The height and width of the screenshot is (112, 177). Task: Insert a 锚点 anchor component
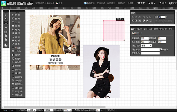16,37
